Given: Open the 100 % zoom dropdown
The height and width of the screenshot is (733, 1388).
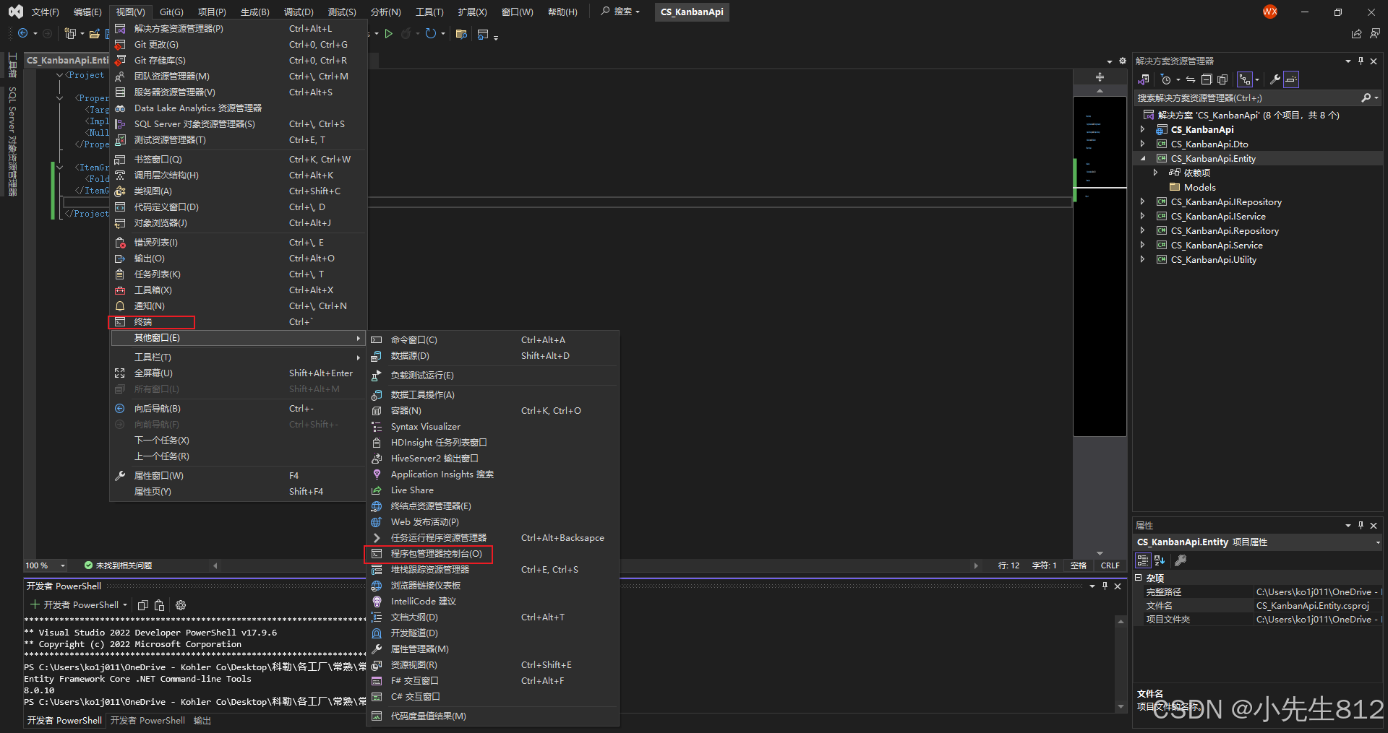Looking at the screenshot, I should click(x=63, y=565).
